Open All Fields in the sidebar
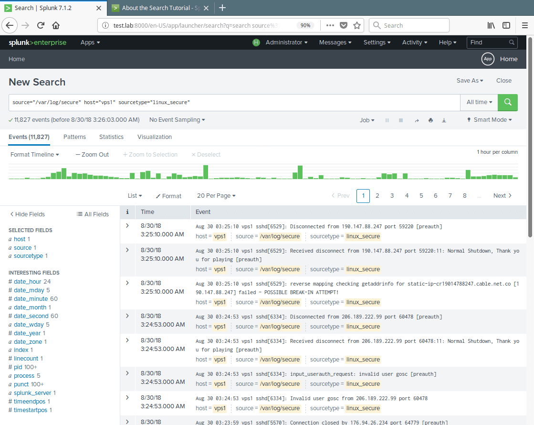The width and height of the screenshot is (534, 425). coord(92,214)
